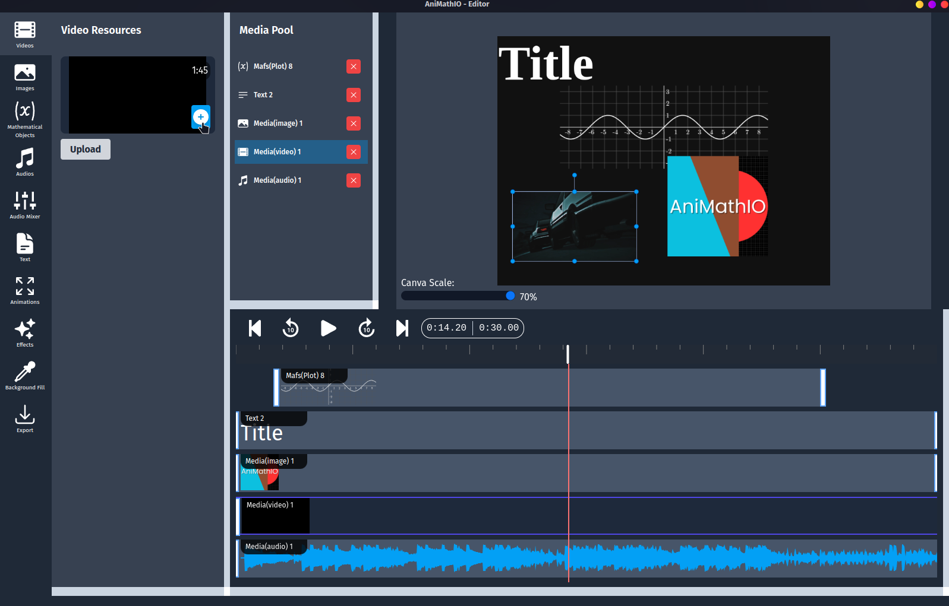This screenshot has height=606, width=949.
Task: Open Mathematical Objects panel
Action: [25, 119]
